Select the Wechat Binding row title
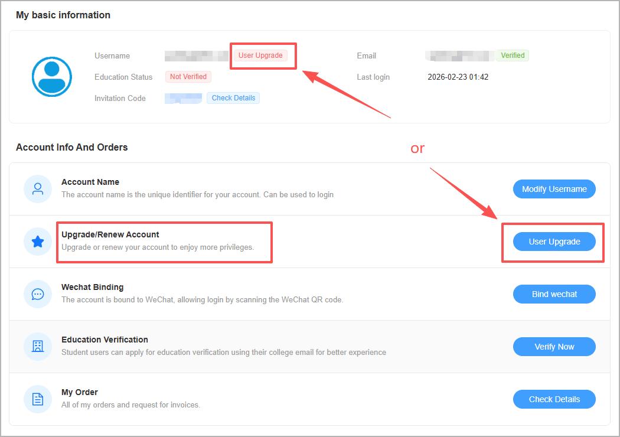 pyautogui.click(x=93, y=287)
